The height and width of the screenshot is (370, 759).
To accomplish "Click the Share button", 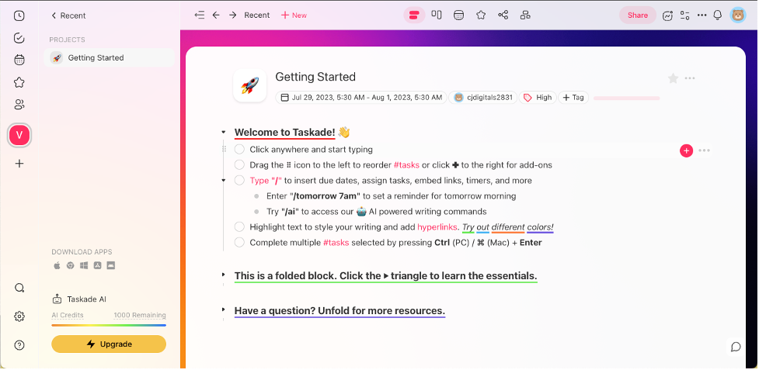I will pyautogui.click(x=638, y=15).
